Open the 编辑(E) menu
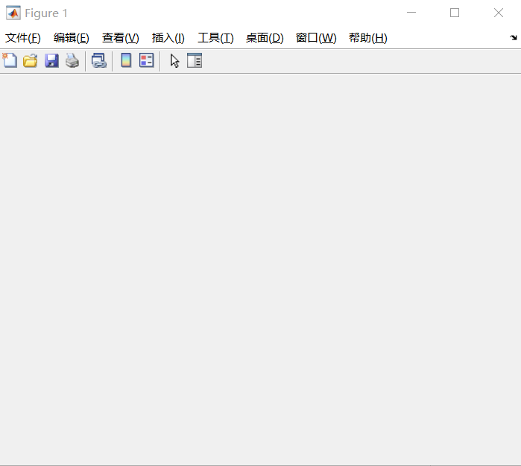This screenshot has width=521, height=466. pos(71,38)
